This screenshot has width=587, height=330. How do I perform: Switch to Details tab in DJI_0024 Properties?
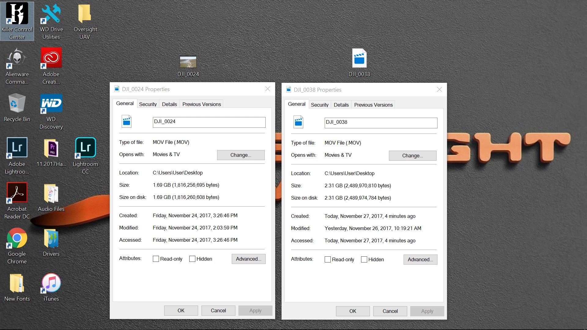(169, 104)
